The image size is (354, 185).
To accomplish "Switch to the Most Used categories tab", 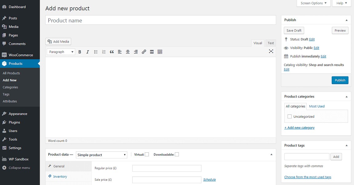I will coord(317,106).
